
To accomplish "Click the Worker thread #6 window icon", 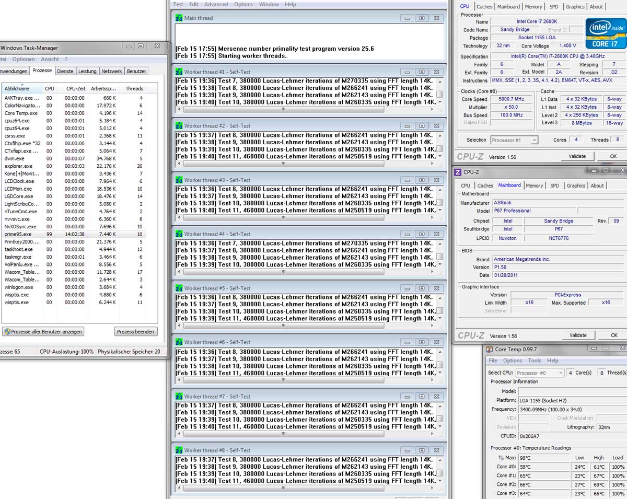I will point(179,342).
